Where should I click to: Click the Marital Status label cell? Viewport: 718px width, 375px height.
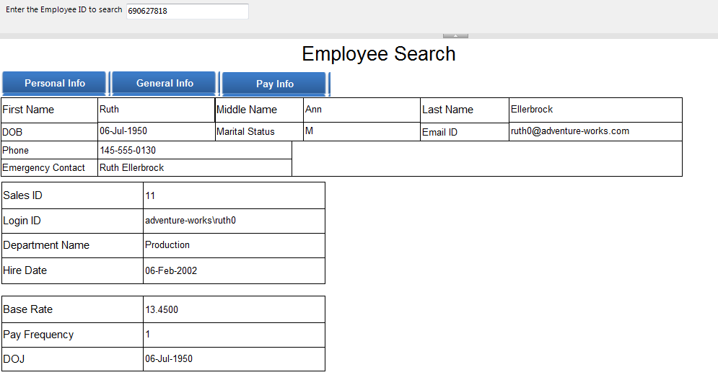pos(259,131)
